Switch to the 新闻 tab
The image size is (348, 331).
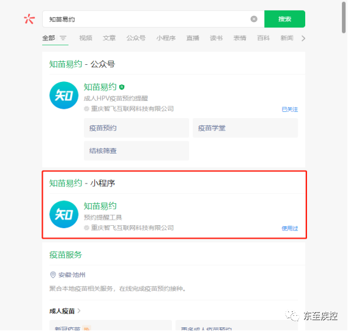[x=287, y=38]
